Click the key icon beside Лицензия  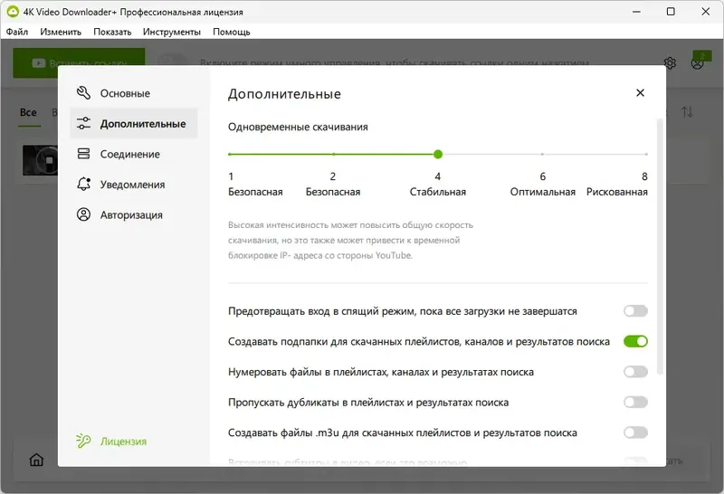(x=83, y=441)
